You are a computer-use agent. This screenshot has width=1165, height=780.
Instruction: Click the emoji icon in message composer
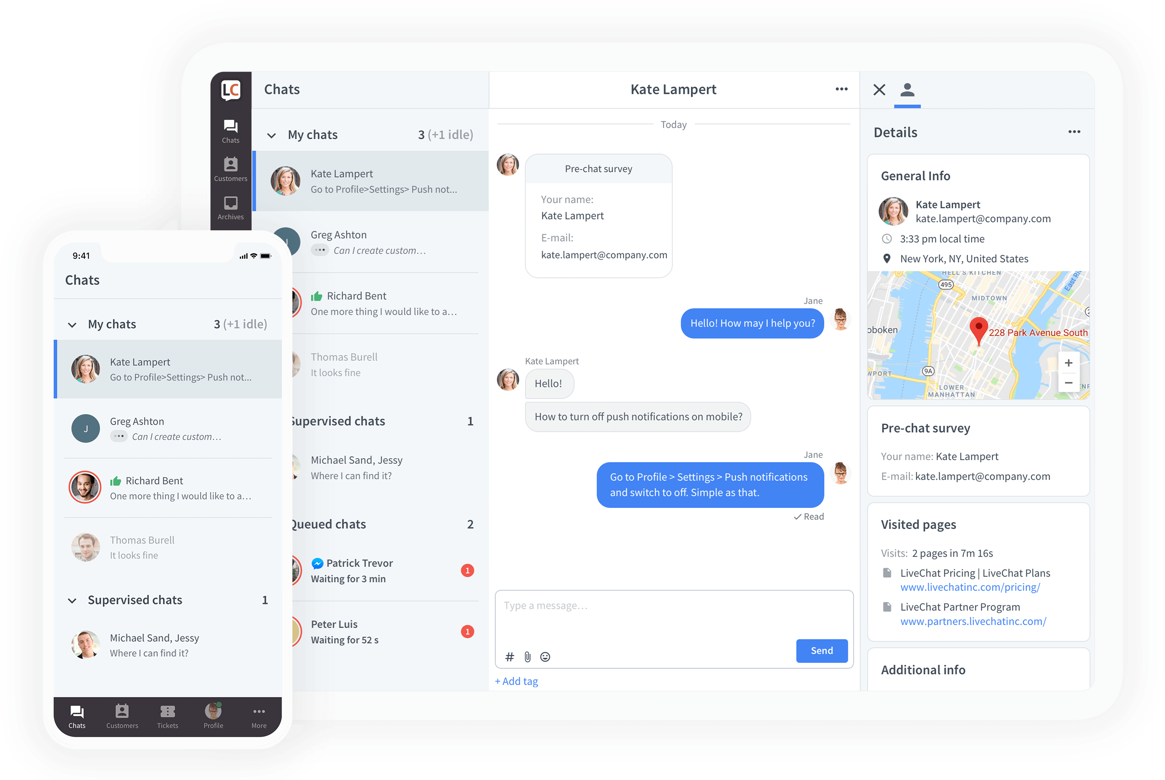[x=546, y=656]
